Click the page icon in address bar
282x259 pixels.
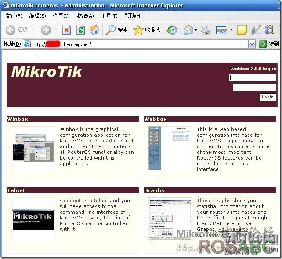point(28,44)
